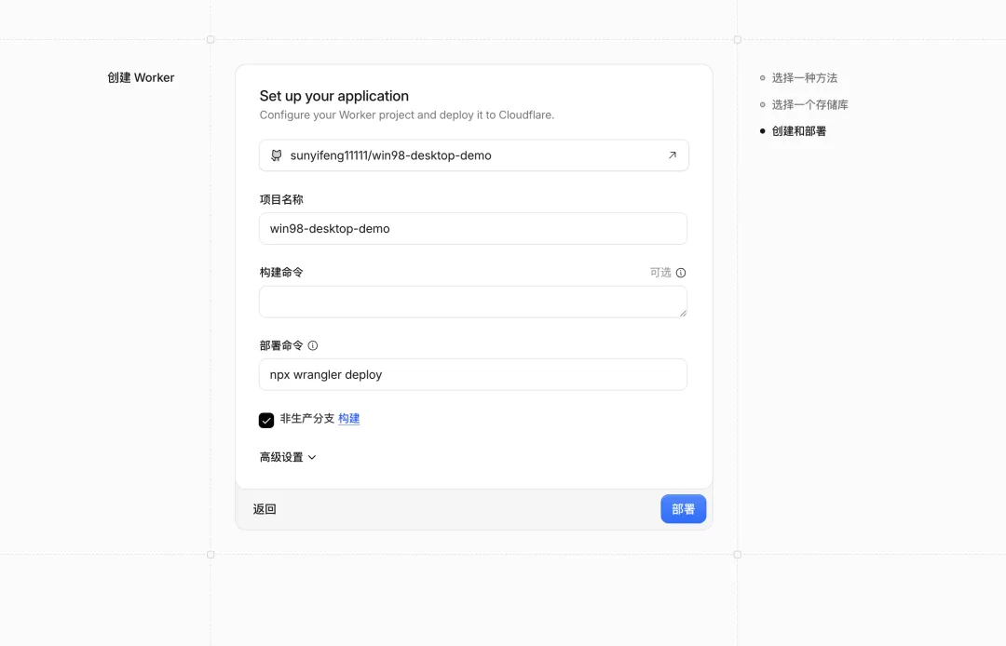Go back with 返回 button
This screenshot has height=646, width=1006.
pos(265,509)
